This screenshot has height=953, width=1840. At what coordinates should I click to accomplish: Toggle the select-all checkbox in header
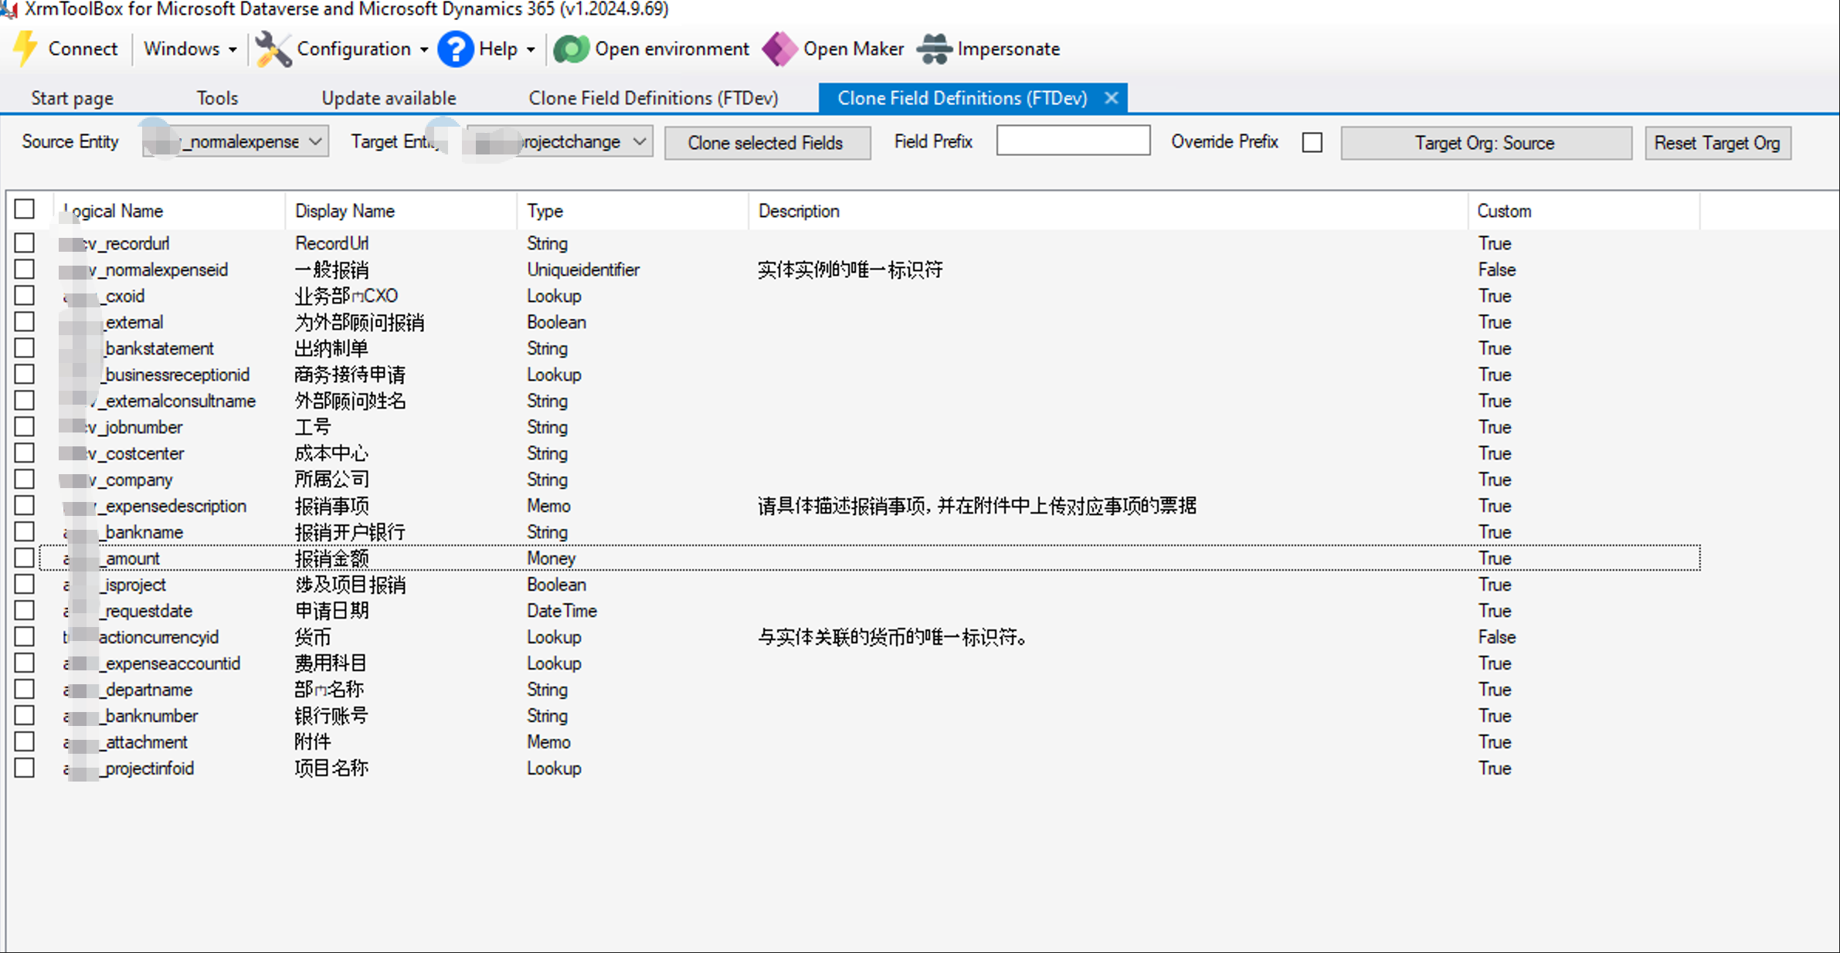coord(25,209)
